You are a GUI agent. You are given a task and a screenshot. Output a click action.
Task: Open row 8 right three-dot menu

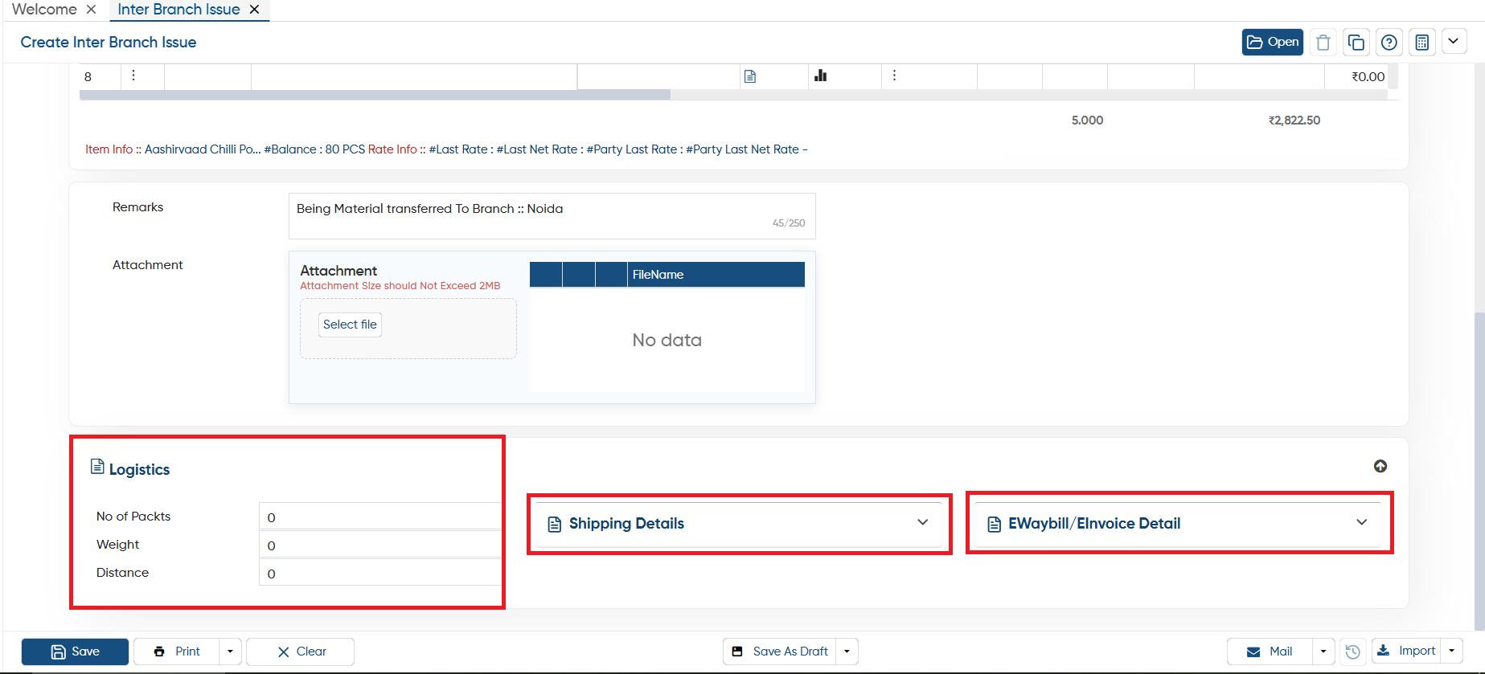[x=894, y=76]
